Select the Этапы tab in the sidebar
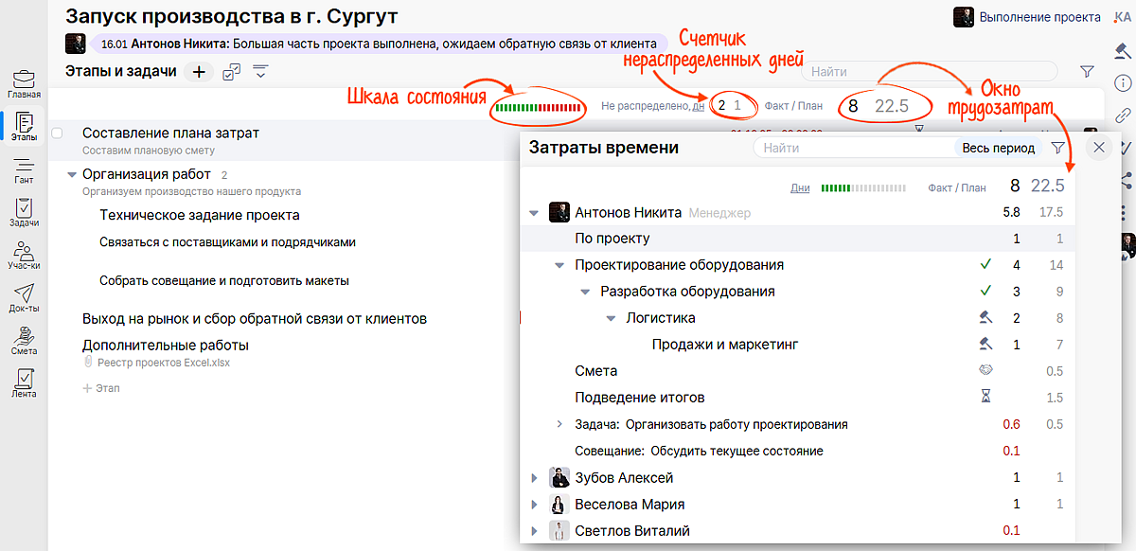The image size is (1136, 551). (x=24, y=127)
